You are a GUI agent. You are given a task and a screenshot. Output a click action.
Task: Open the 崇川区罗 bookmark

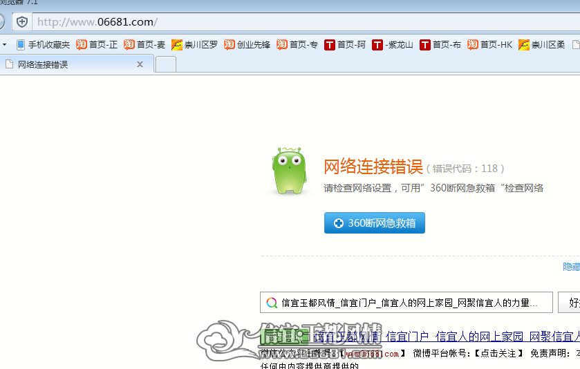[x=194, y=45]
